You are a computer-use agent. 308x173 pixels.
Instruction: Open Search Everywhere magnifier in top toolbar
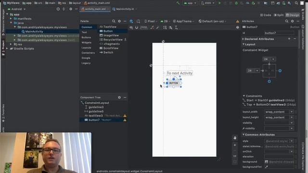pos(296,3)
